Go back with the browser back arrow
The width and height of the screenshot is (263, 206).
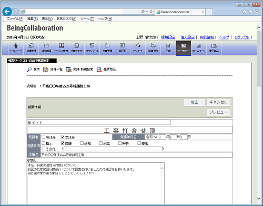(7, 12)
